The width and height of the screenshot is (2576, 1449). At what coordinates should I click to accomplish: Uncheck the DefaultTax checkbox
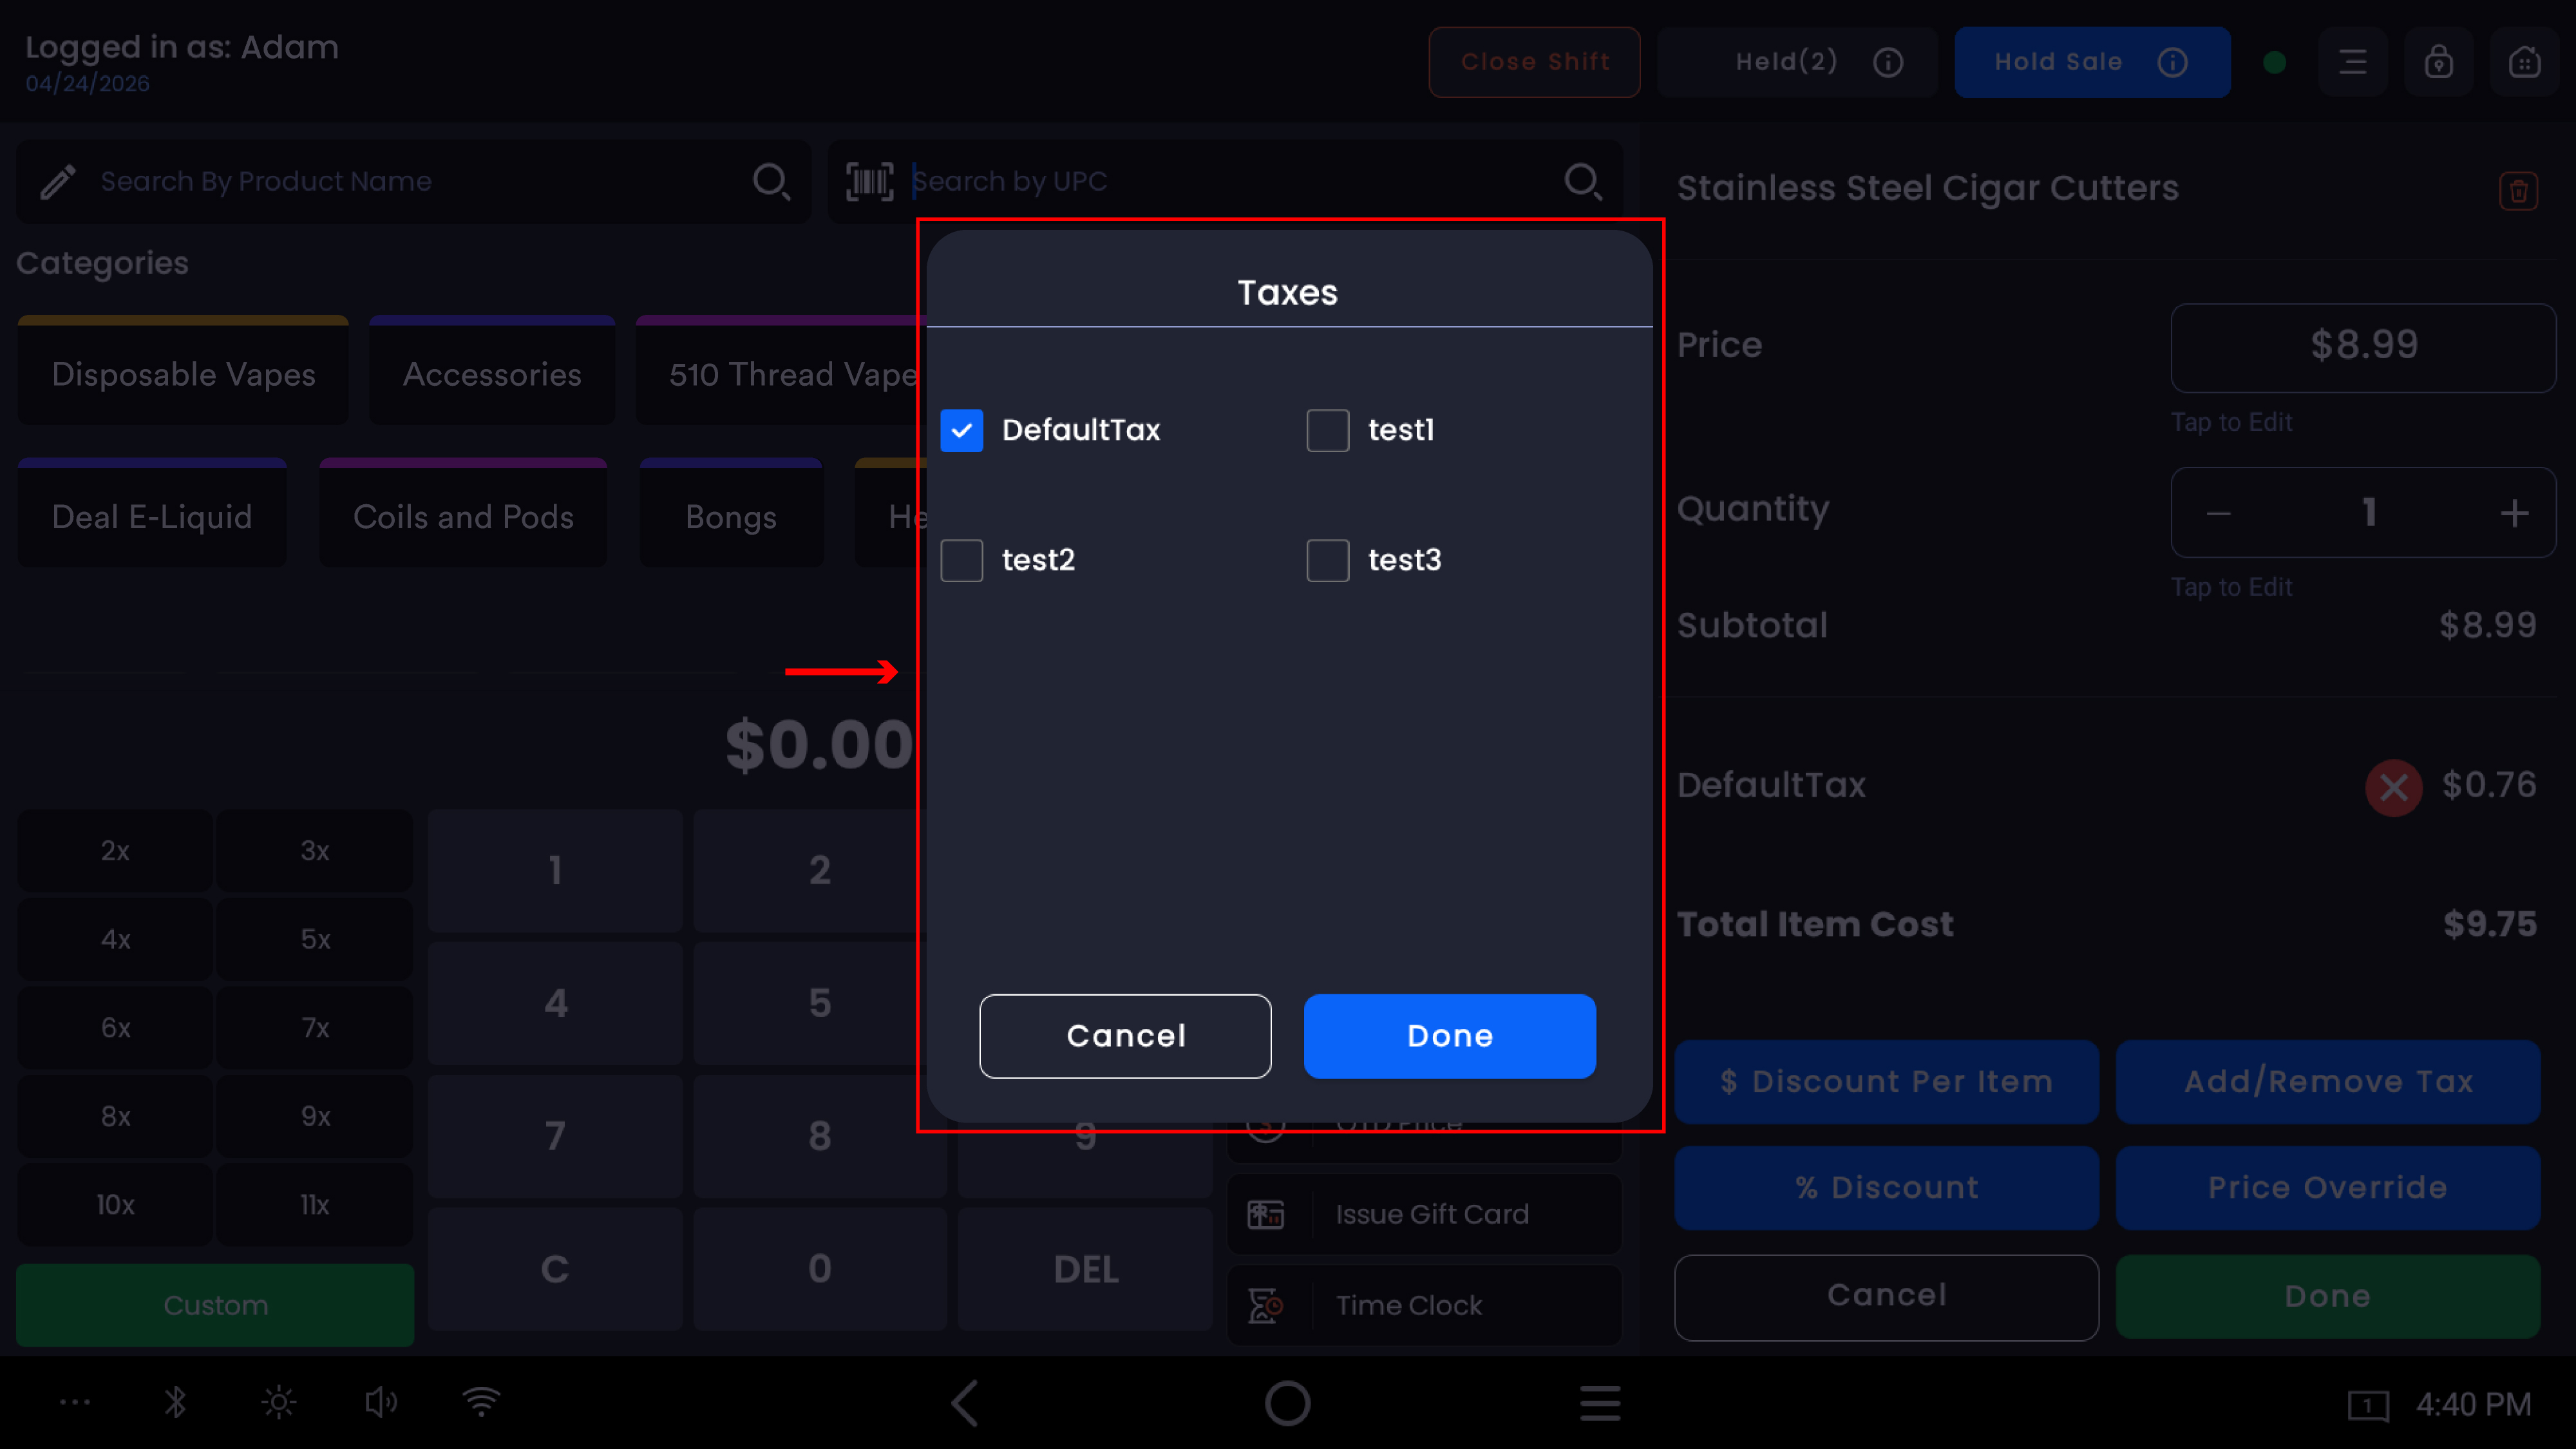pyautogui.click(x=961, y=430)
